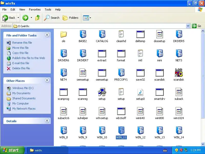Collapse the File and Folder Tasks panel
The image size is (205, 154).
(x=47, y=35)
